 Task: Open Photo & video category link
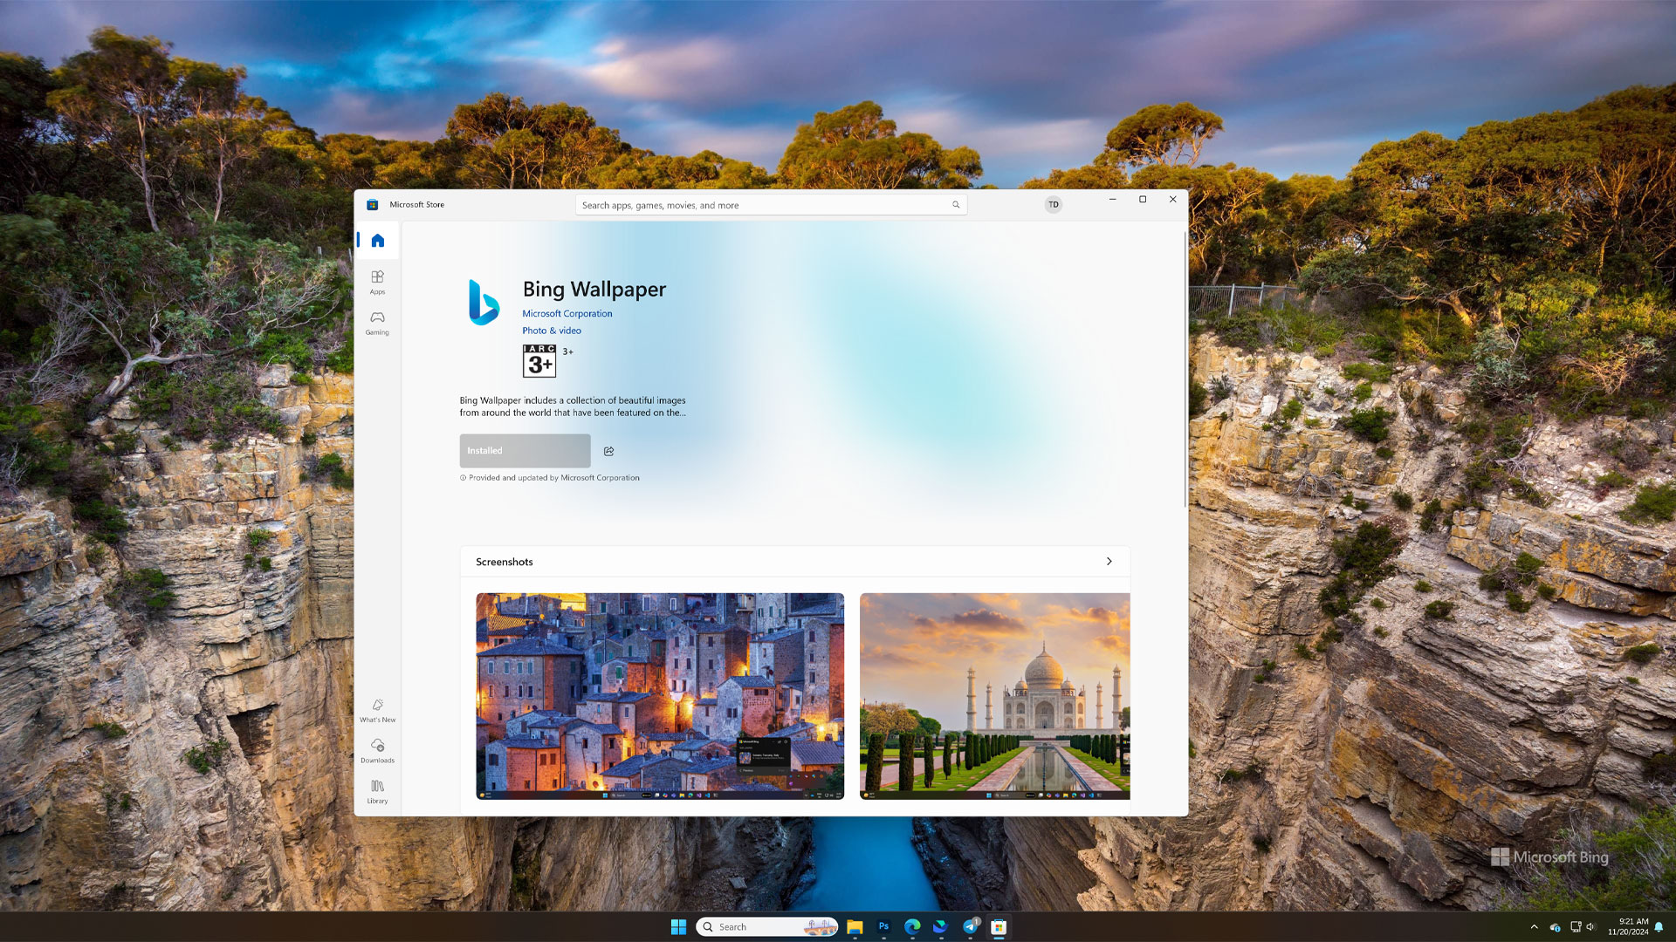(551, 331)
